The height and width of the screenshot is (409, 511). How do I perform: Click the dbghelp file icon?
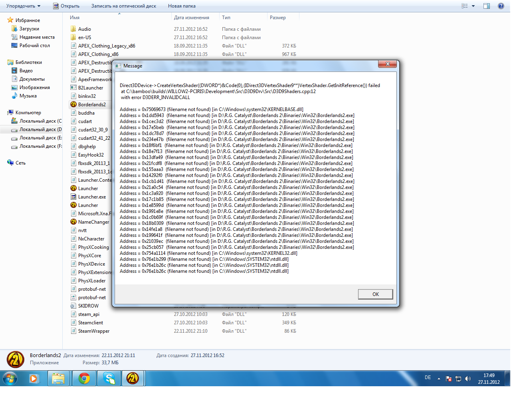pos(73,146)
